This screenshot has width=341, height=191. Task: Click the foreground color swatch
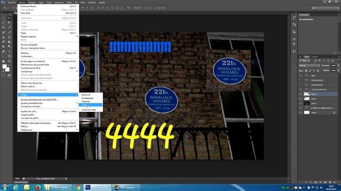pyautogui.click(x=4, y=66)
